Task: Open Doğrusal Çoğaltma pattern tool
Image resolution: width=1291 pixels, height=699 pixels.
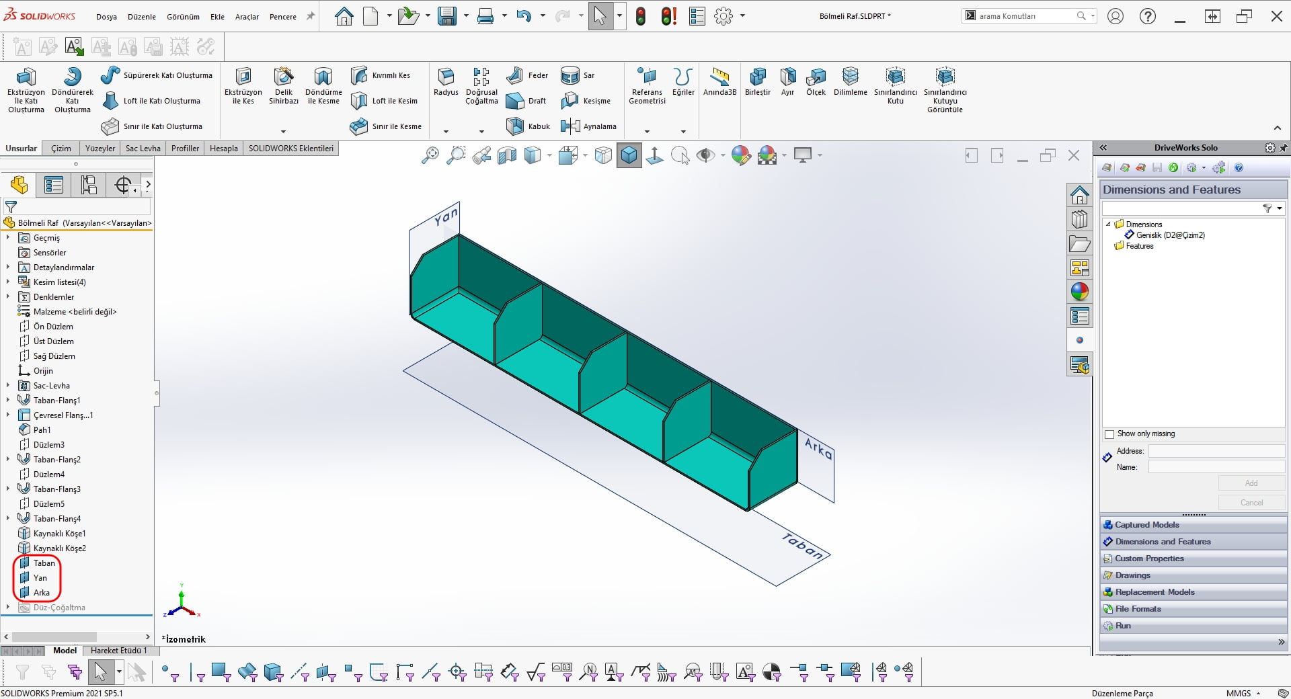Action: click(481, 86)
